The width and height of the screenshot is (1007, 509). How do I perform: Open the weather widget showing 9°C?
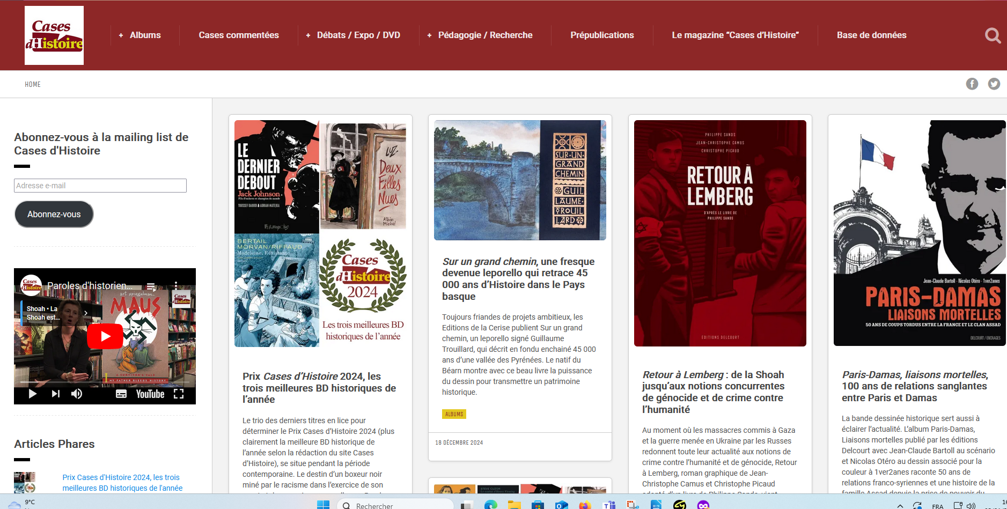21,504
